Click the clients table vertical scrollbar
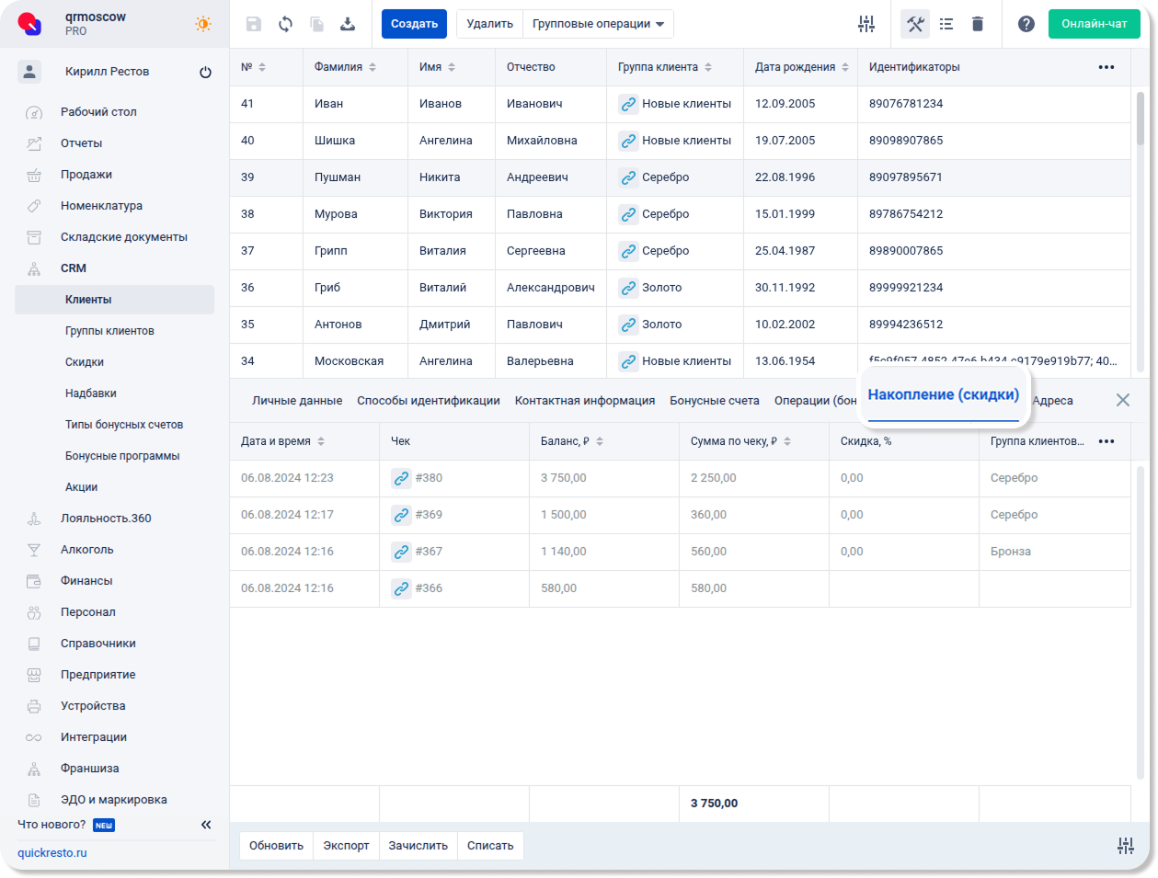Viewport: 1158px width, 878px height. point(1141,120)
